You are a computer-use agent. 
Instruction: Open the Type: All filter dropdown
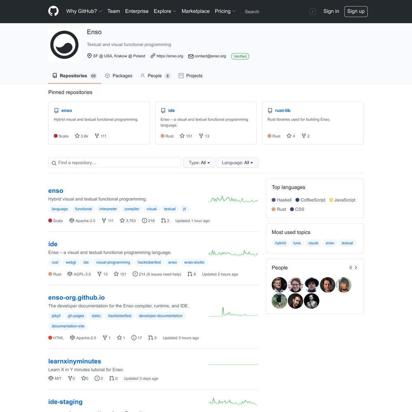click(x=199, y=163)
